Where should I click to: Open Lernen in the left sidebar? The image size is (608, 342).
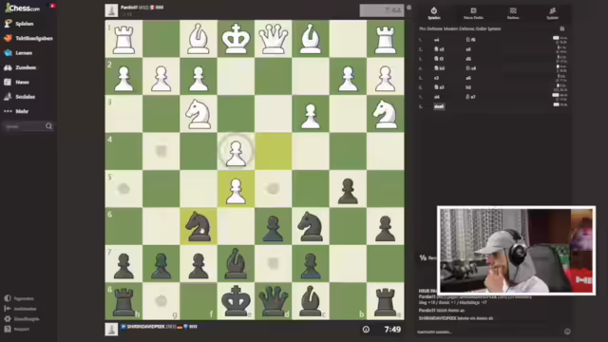18,53
